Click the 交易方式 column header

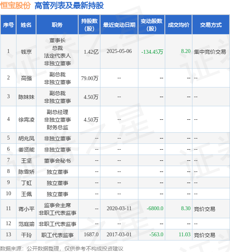(x=211, y=25)
